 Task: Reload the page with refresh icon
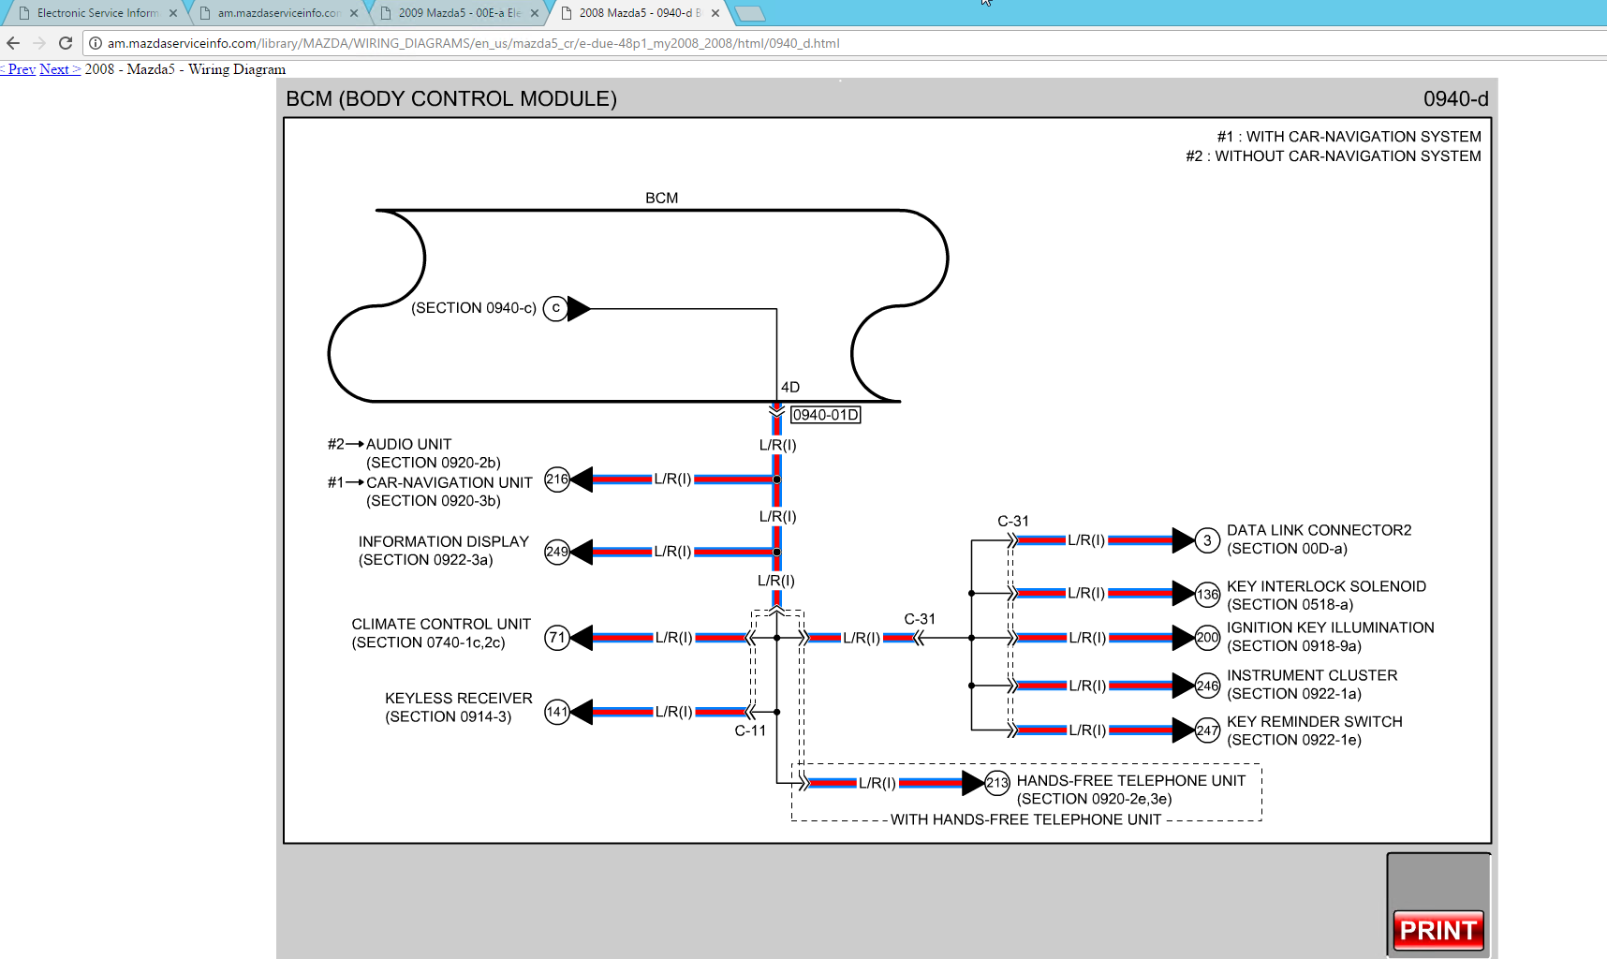click(66, 43)
